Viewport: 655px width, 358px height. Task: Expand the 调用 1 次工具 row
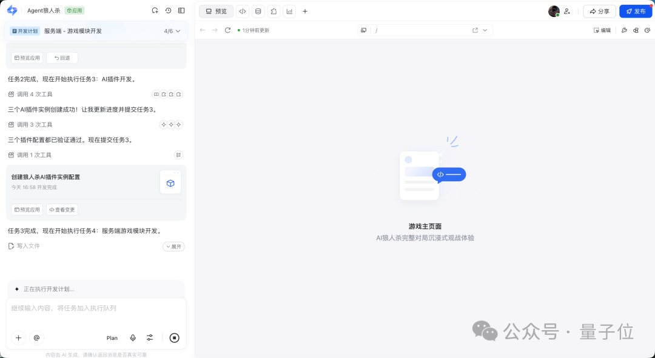tap(96, 155)
